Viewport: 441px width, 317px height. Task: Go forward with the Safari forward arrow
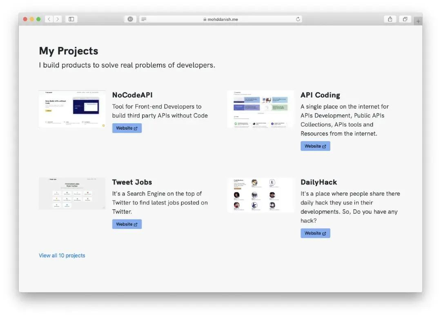[58, 19]
